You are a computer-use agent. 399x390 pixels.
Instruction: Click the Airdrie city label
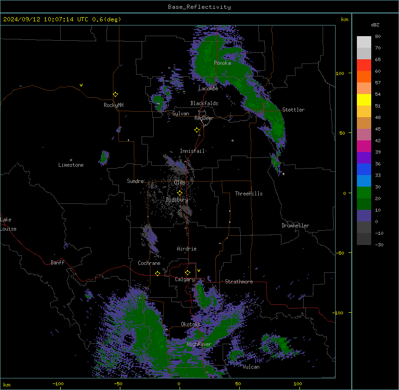187,249
